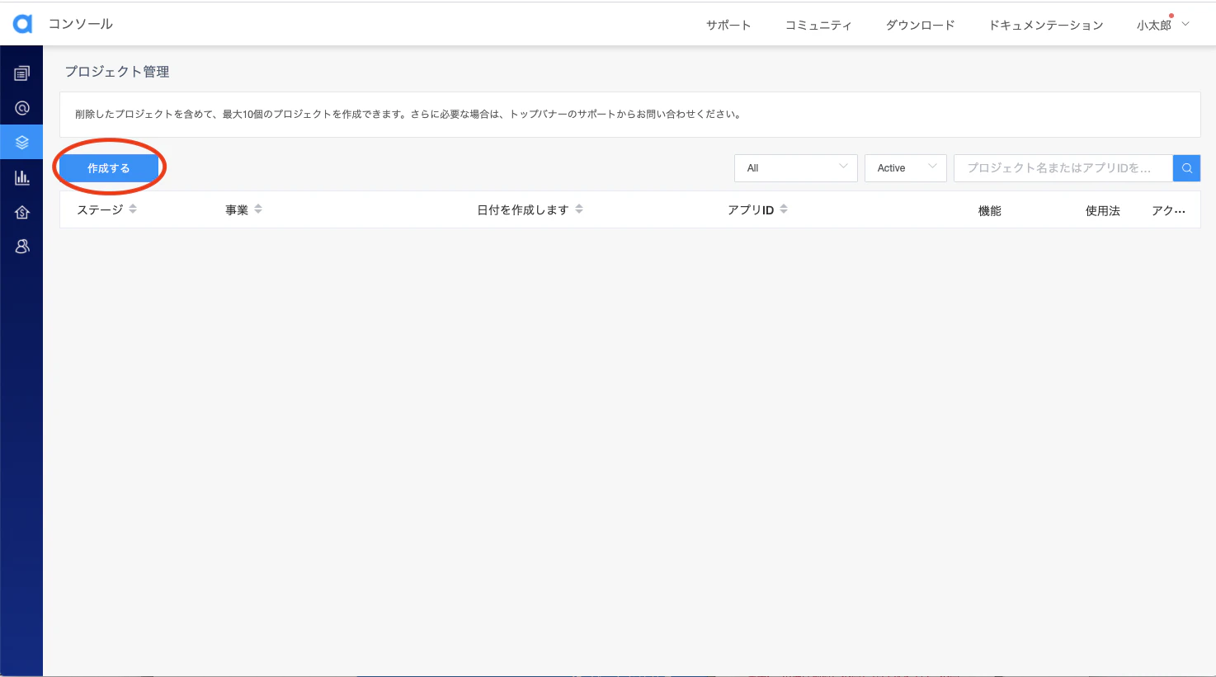Click the 使用法 column header

click(1103, 211)
